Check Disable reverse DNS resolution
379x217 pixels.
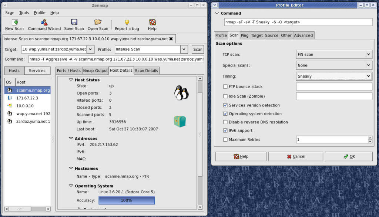[225, 122]
